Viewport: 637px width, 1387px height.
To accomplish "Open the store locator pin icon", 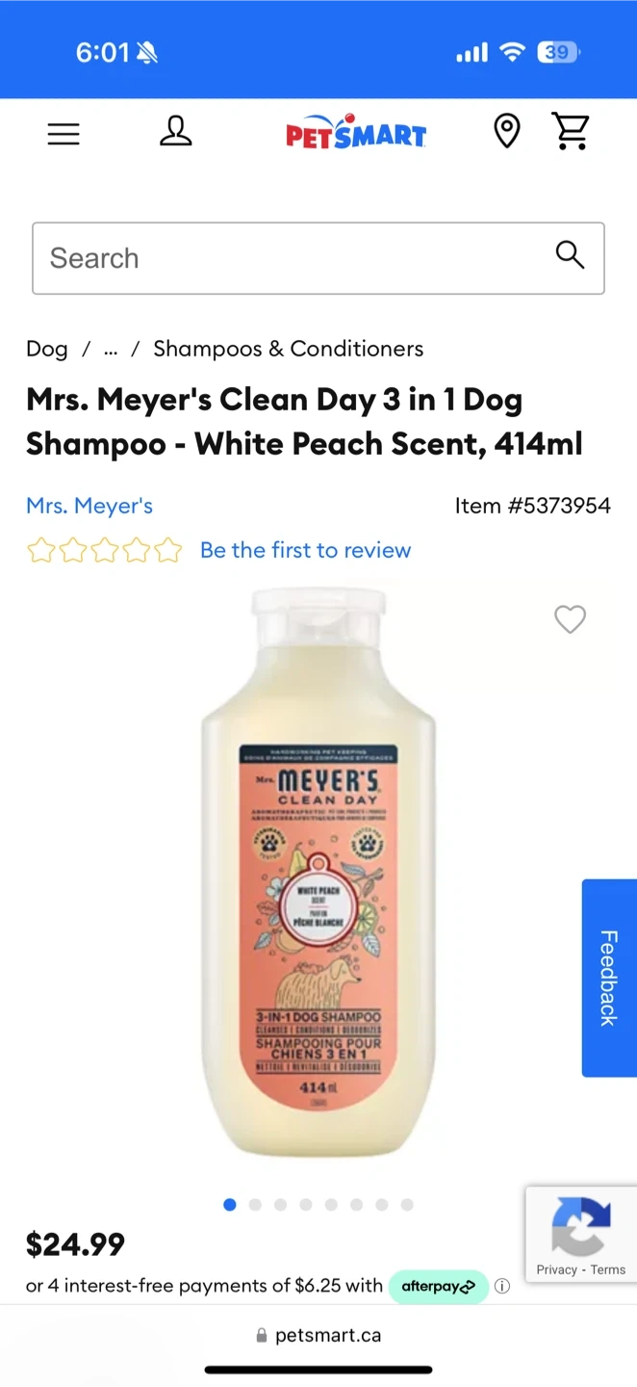I will pyautogui.click(x=507, y=131).
